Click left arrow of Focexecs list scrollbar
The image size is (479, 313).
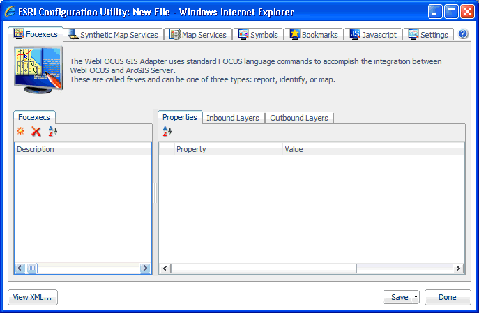[20, 268]
